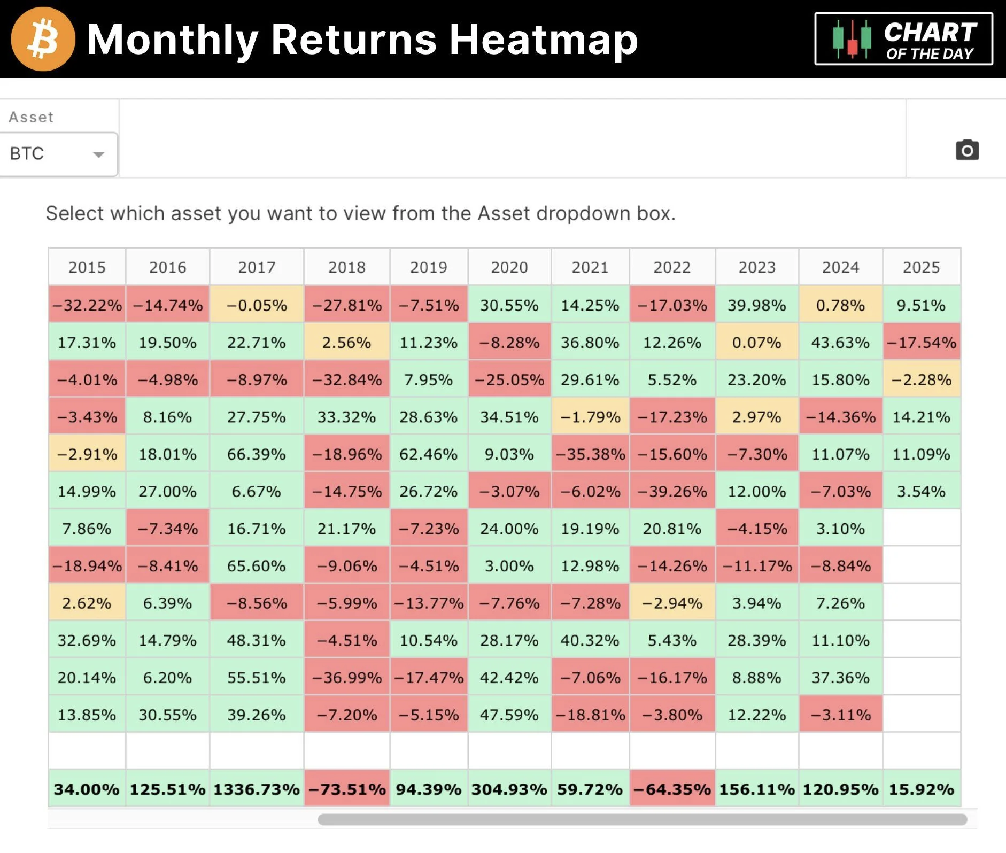Click the yellow −0.05% cell

257,305
